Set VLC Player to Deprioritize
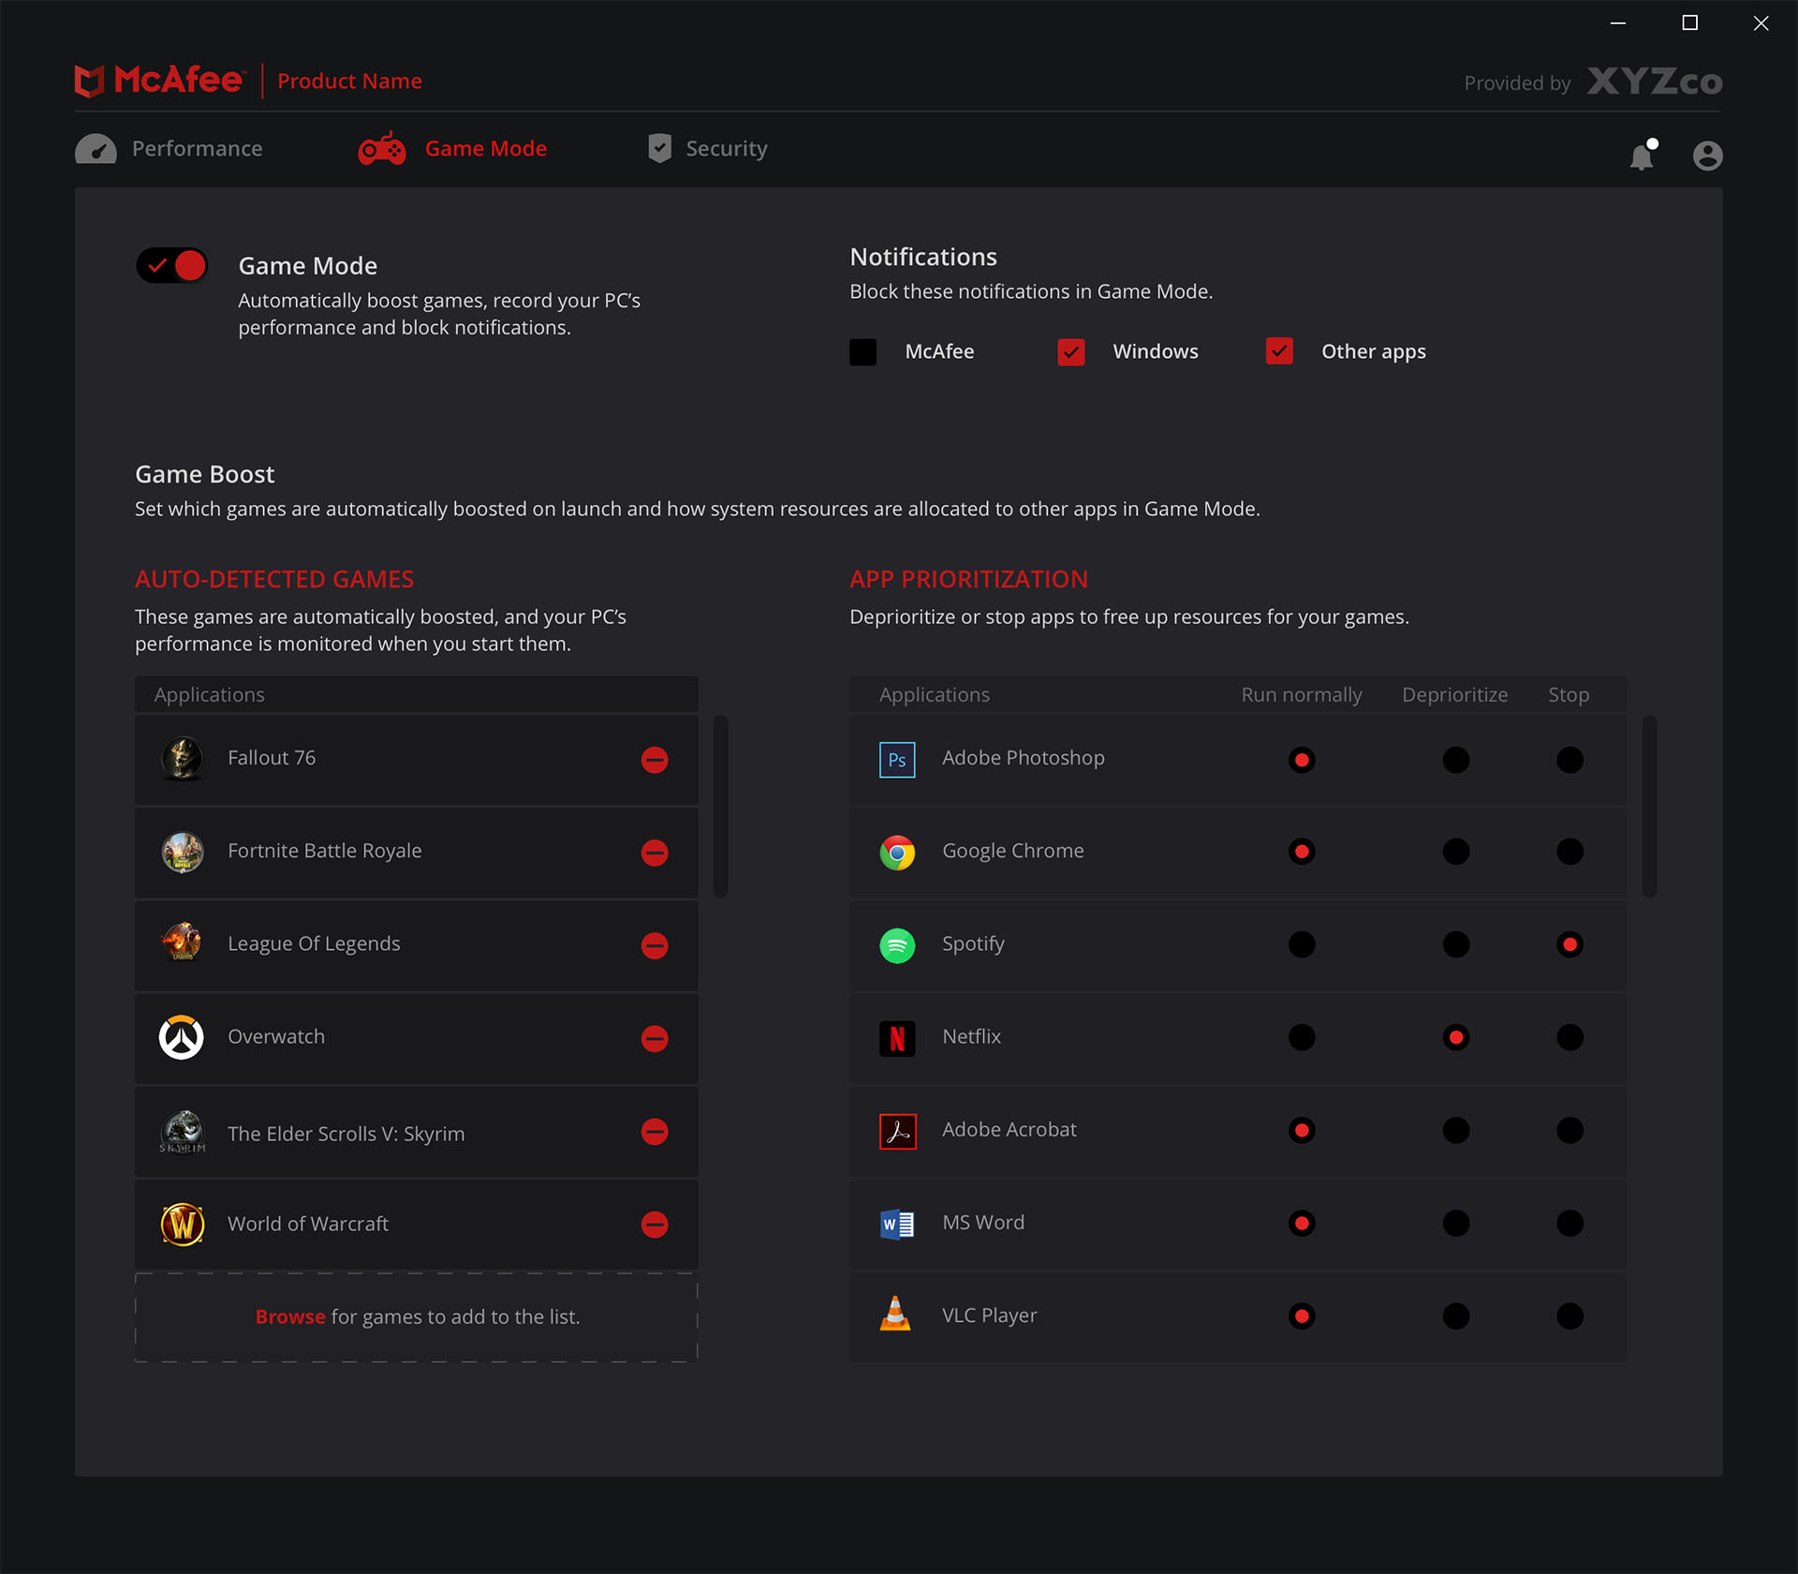Viewport: 1798px width, 1574px height. pos(1455,1316)
